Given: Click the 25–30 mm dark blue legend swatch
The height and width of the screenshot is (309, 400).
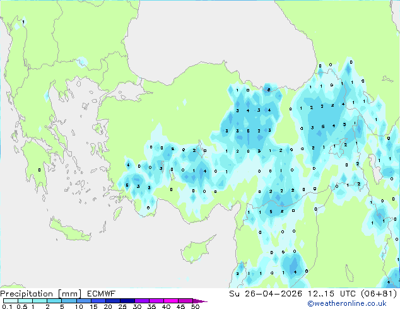Looking at the screenshot, I should [x=127, y=301].
